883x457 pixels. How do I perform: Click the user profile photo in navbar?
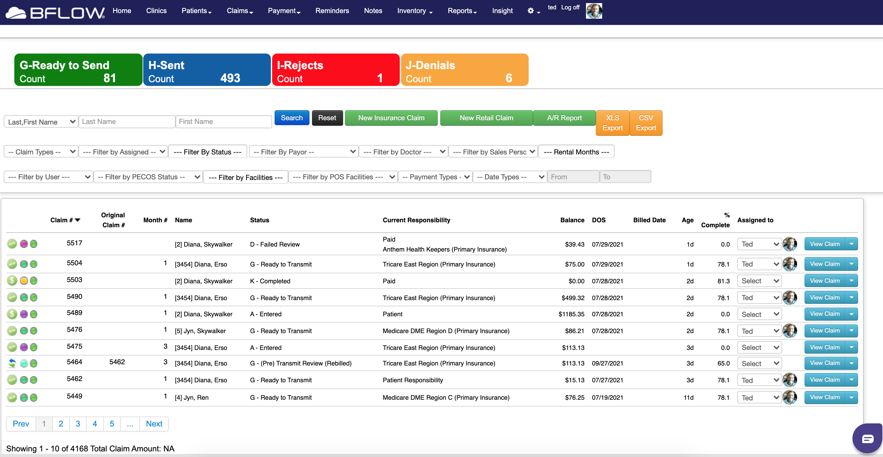pyautogui.click(x=594, y=11)
